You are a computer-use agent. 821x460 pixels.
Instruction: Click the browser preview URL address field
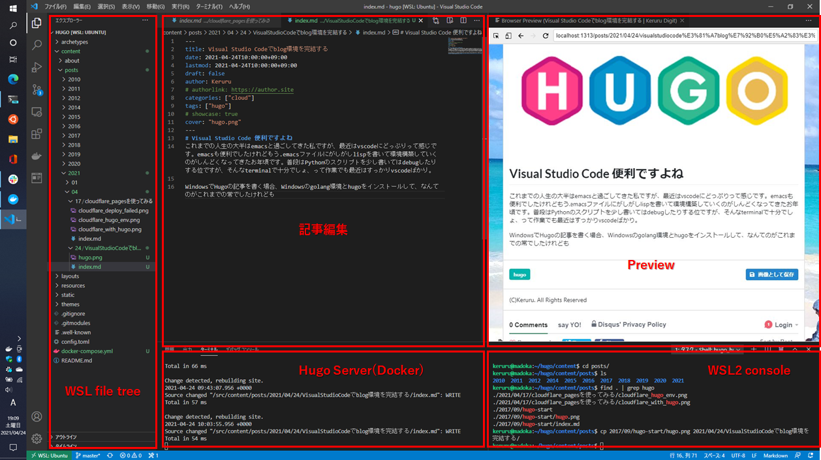[682, 36]
